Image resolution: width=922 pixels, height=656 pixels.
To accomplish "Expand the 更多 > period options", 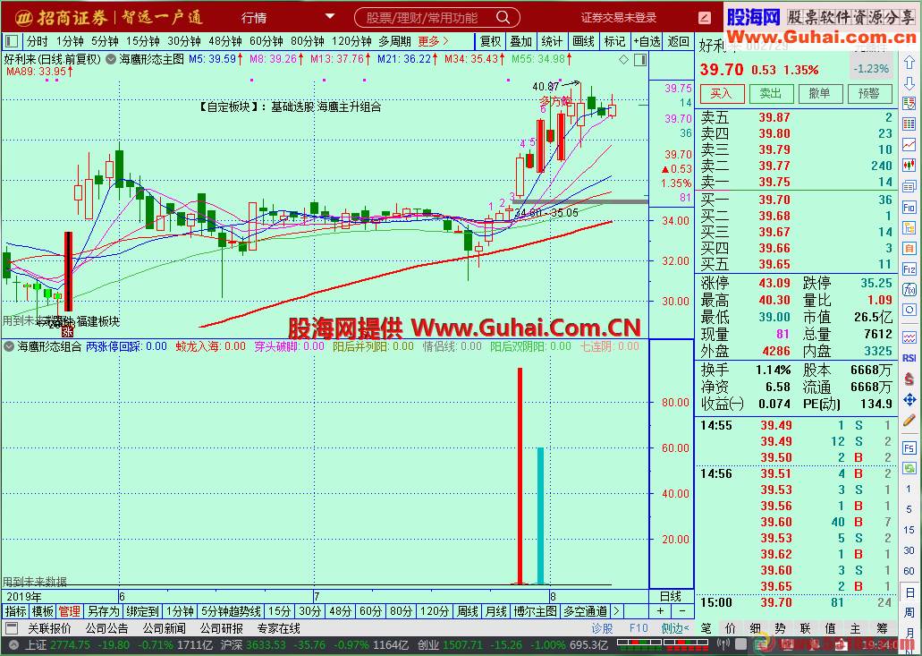I will 434,41.
